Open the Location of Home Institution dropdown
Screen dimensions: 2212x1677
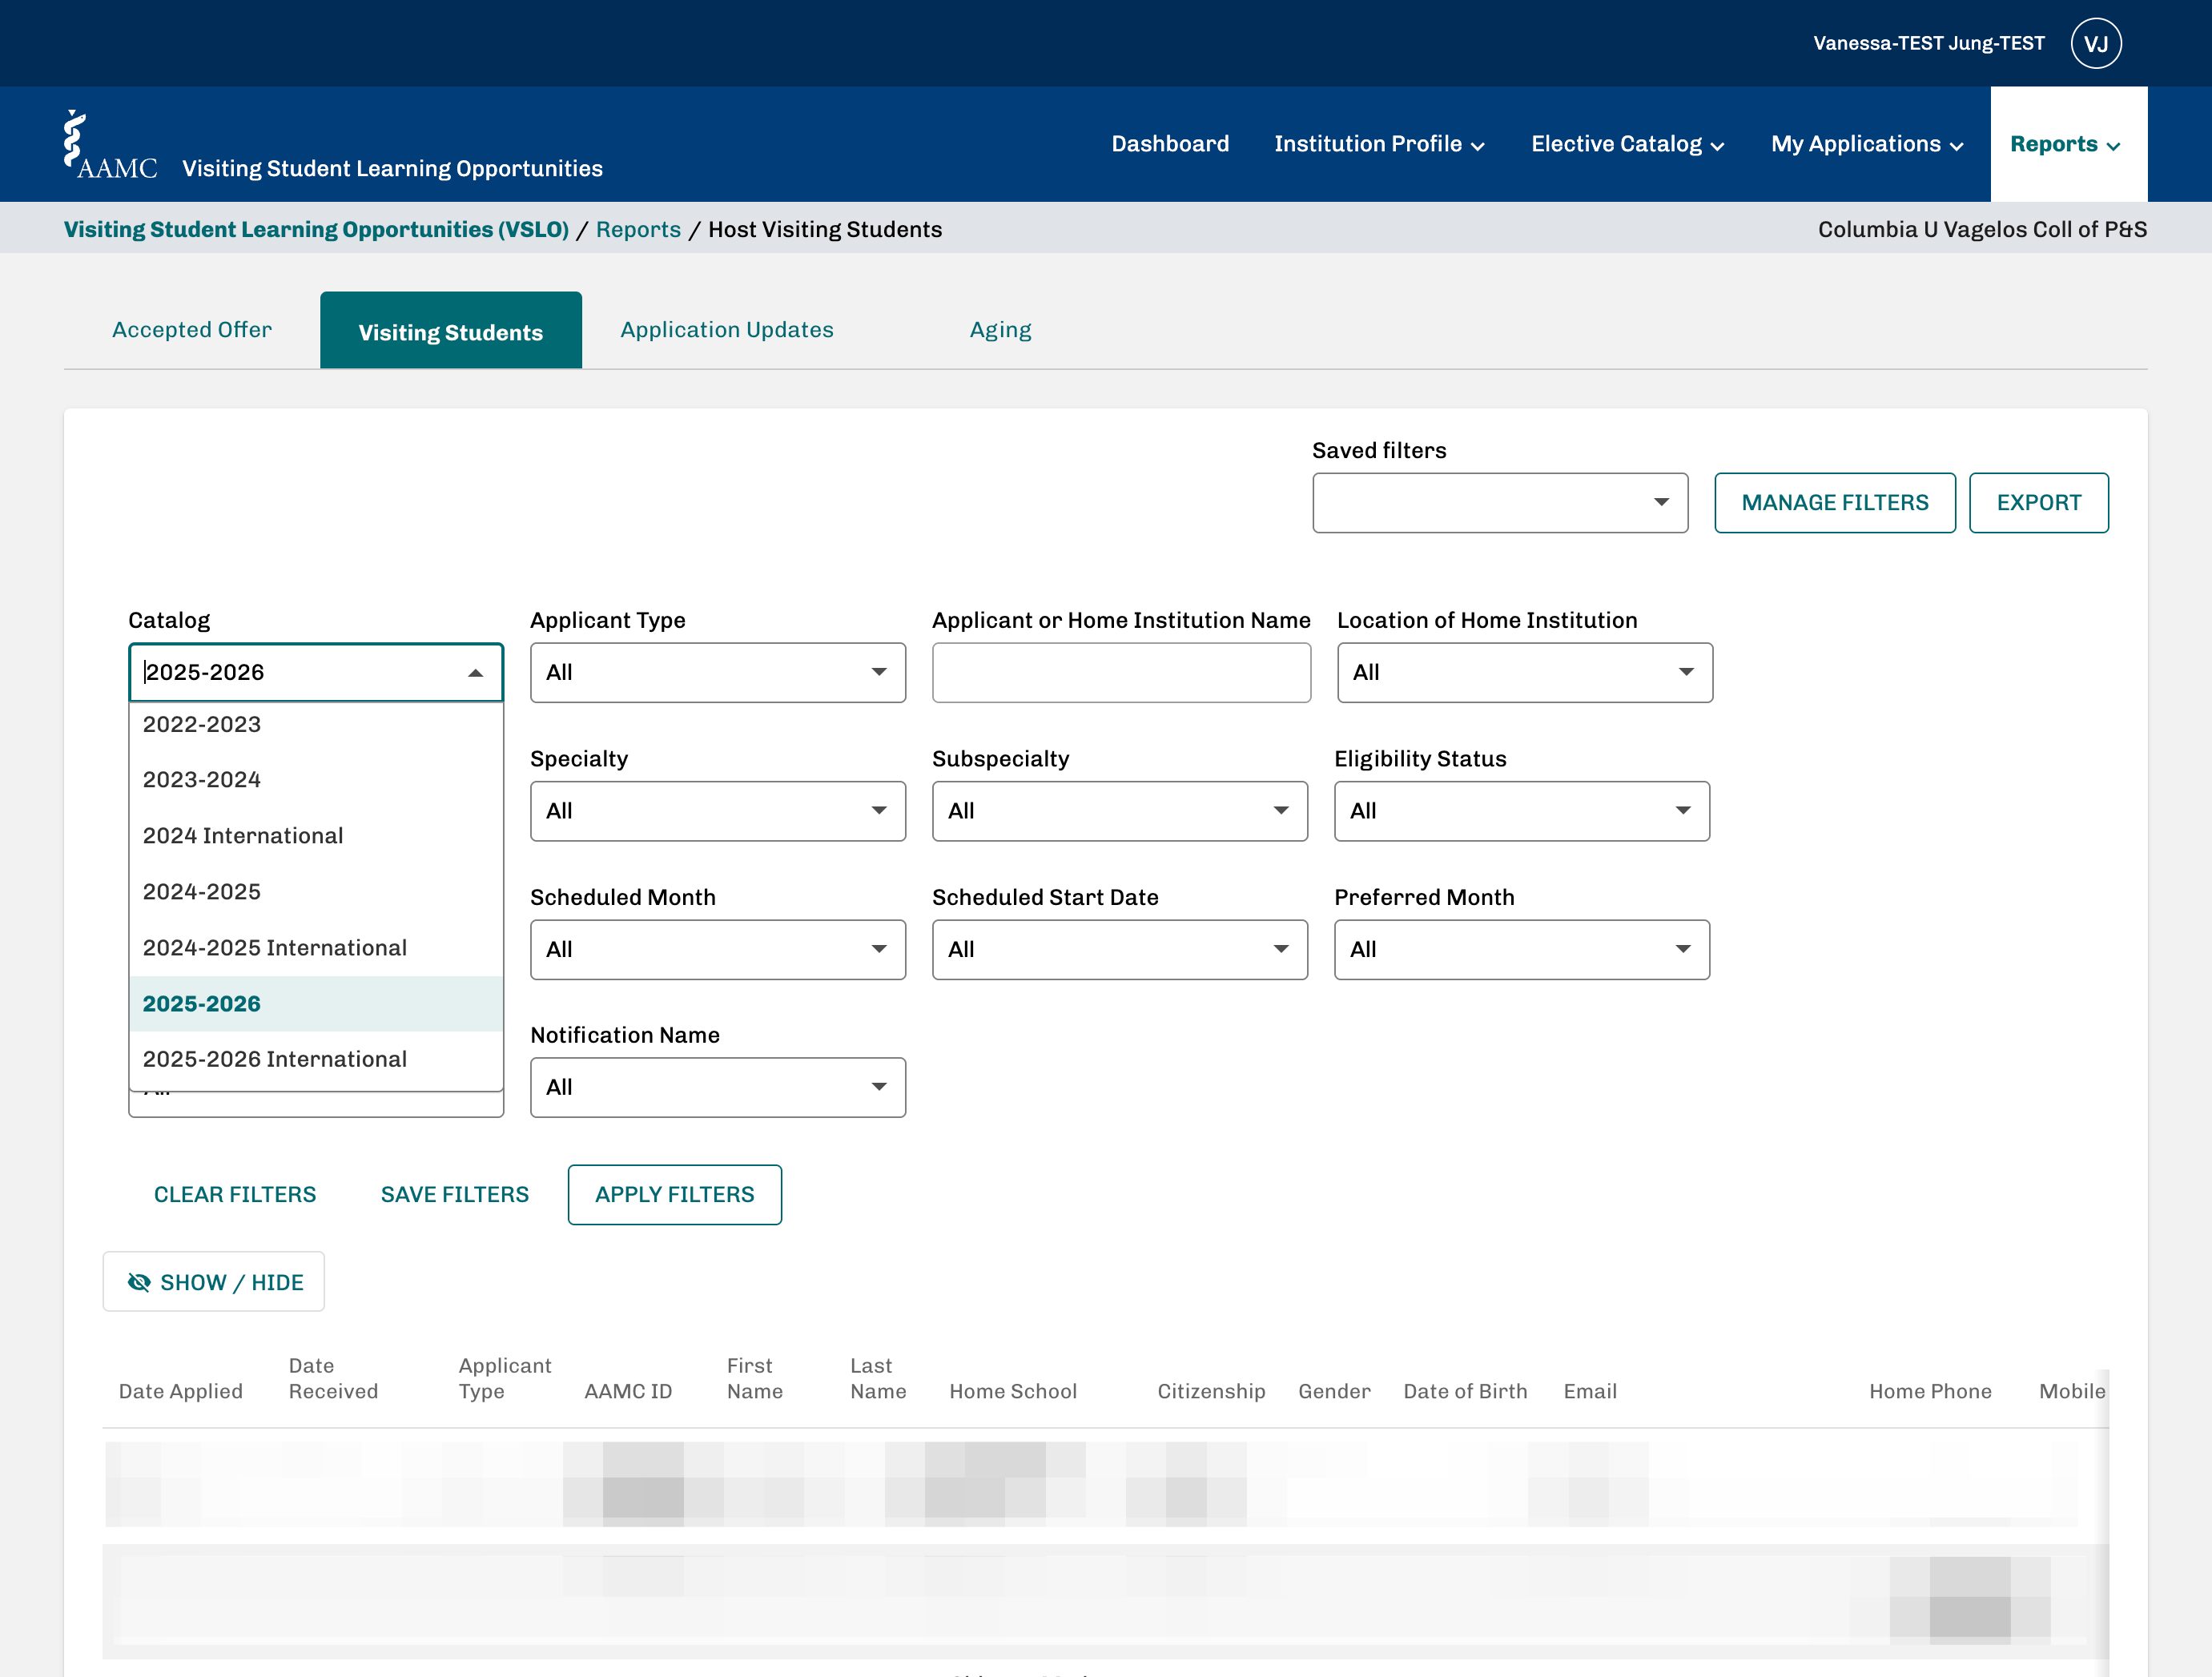click(1525, 673)
